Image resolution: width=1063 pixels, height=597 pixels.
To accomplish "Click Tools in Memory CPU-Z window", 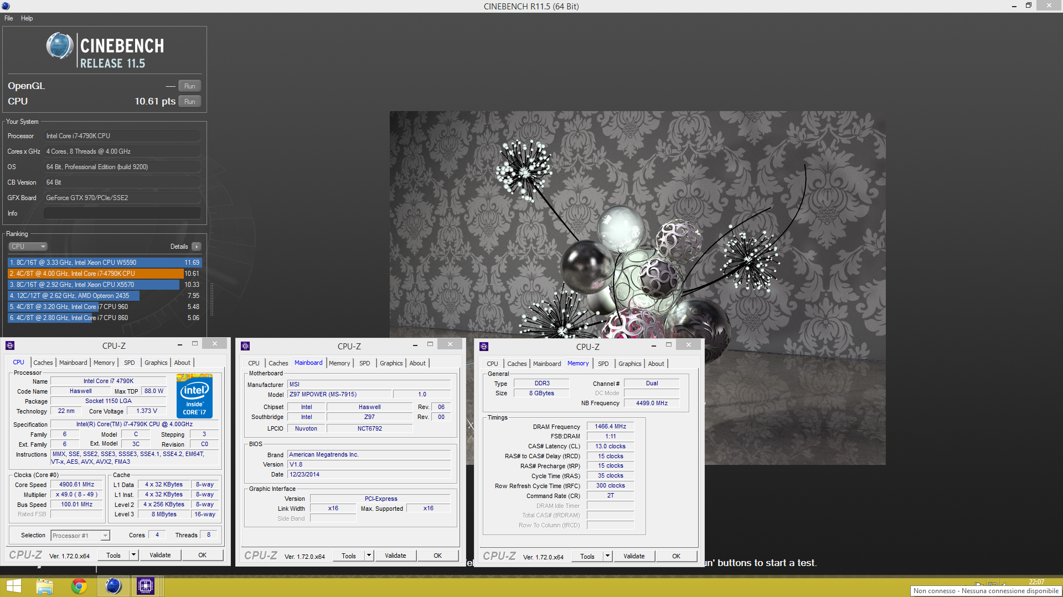I will pyautogui.click(x=587, y=556).
